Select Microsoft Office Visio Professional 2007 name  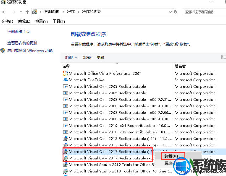click(105, 73)
